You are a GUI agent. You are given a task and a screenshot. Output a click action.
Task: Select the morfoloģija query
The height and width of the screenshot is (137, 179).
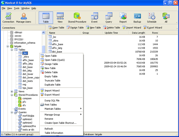point(28,116)
